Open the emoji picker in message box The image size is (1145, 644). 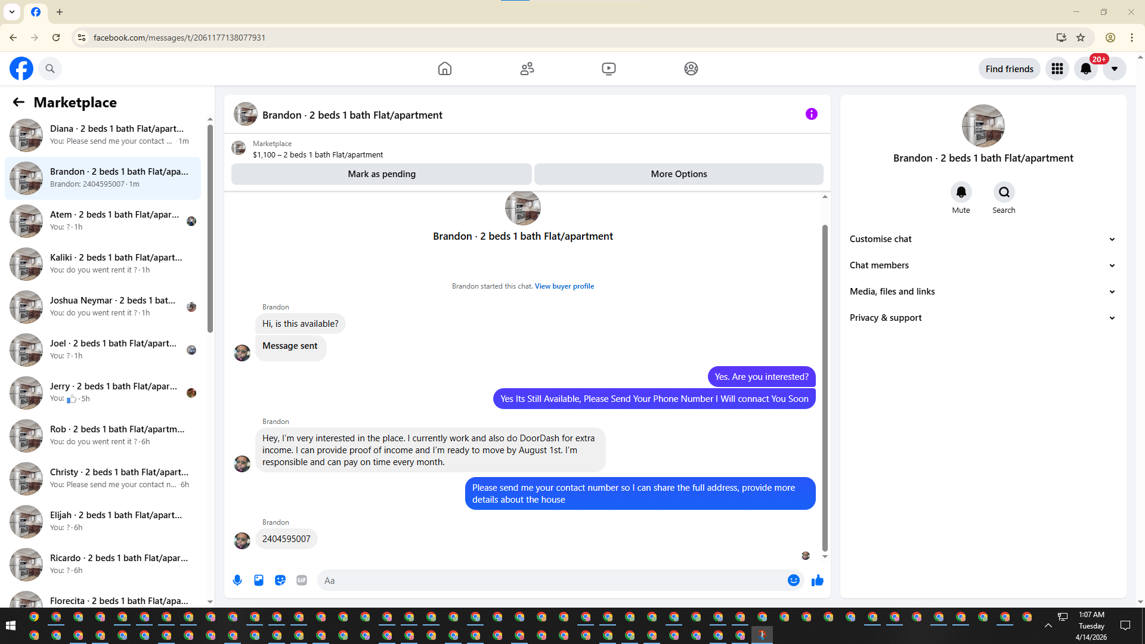pyautogui.click(x=793, y=580)
